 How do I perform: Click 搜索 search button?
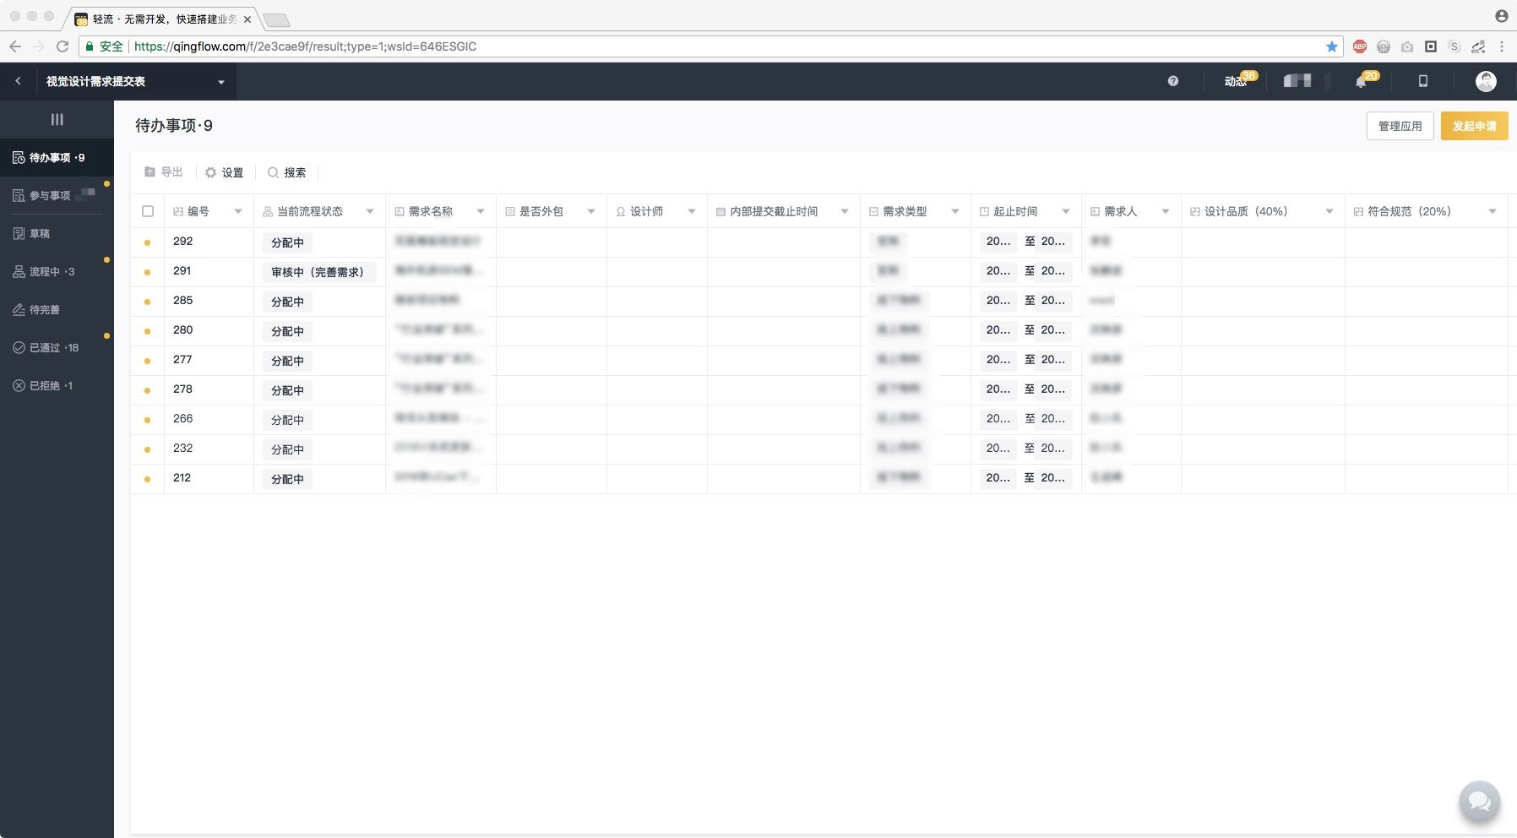[286, 172]
